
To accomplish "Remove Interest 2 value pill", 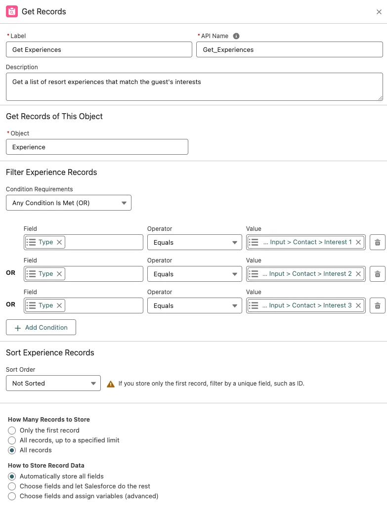I will pyautogui.click(x=358, y=274).
